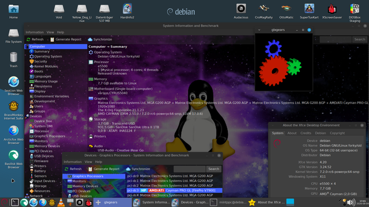Select the Computer category in the main System Information tree

(x=56, y=47)
